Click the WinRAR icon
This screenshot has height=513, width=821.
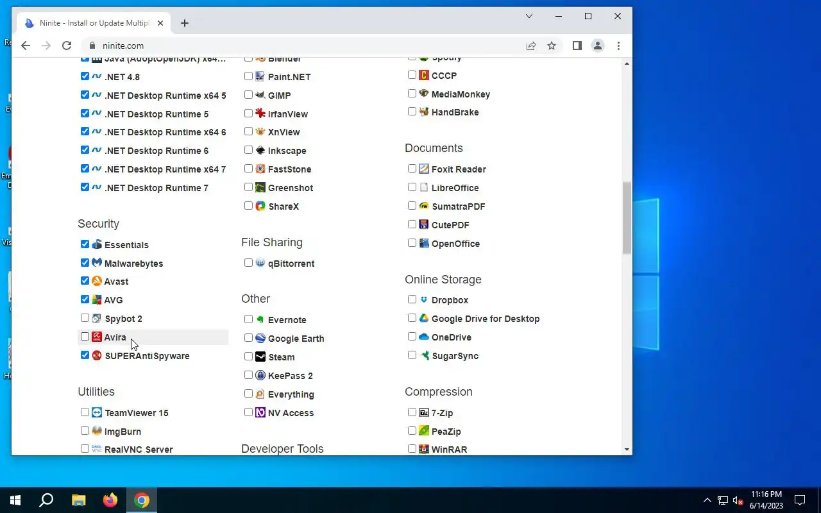pyautogui.click(x=424, y=449)
